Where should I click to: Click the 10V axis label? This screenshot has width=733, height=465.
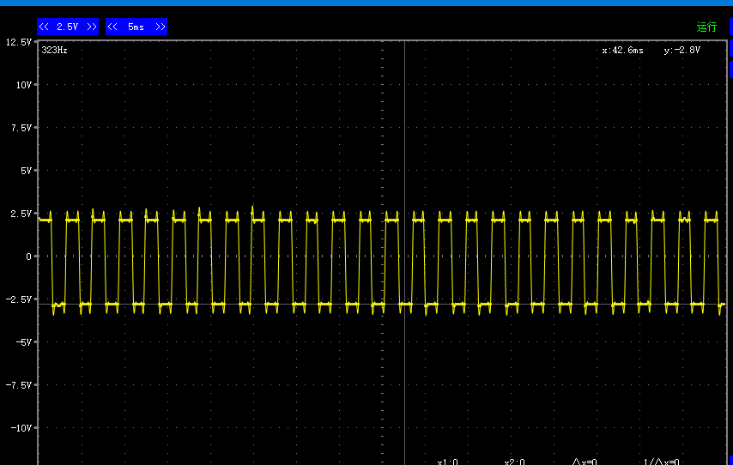pyautogui.click(x=23, y=85)
